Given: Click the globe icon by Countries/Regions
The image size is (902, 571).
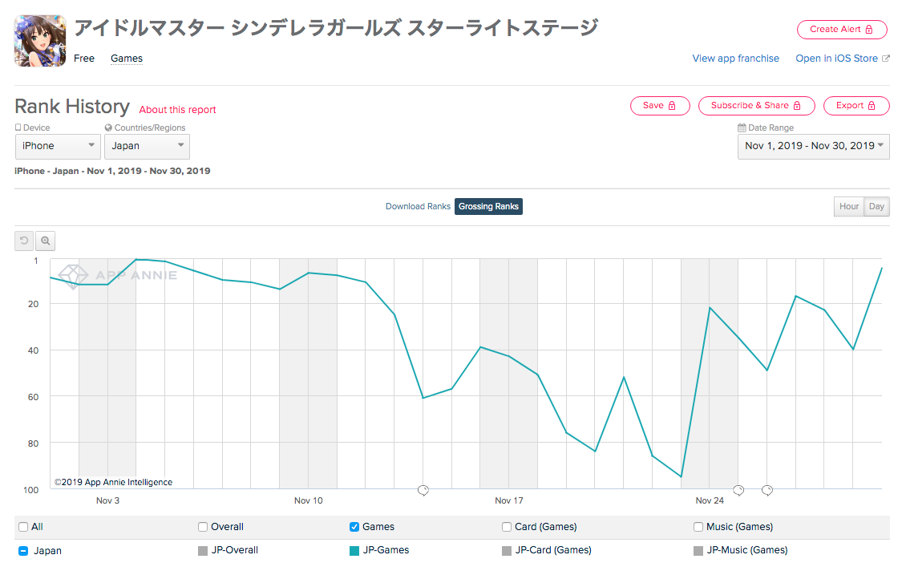Looking at the screenshot, I should pos(108,128).
